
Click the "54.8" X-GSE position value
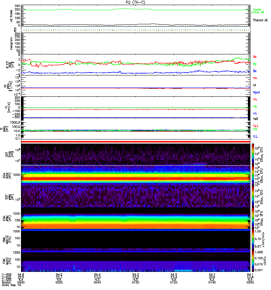point(21,274)
